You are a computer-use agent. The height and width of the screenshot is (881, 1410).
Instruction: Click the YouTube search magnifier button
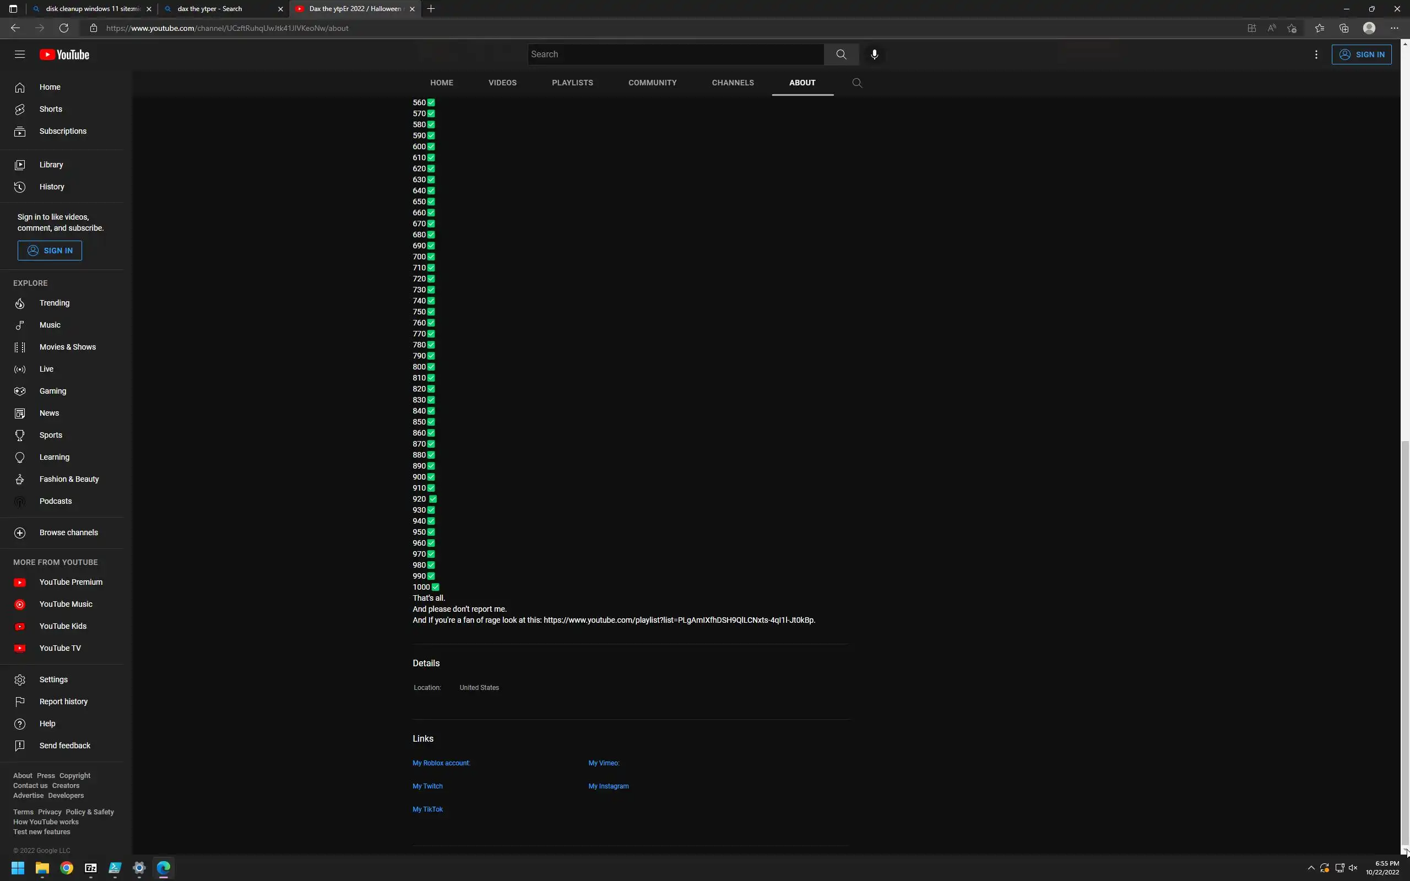tap(840, 54)
